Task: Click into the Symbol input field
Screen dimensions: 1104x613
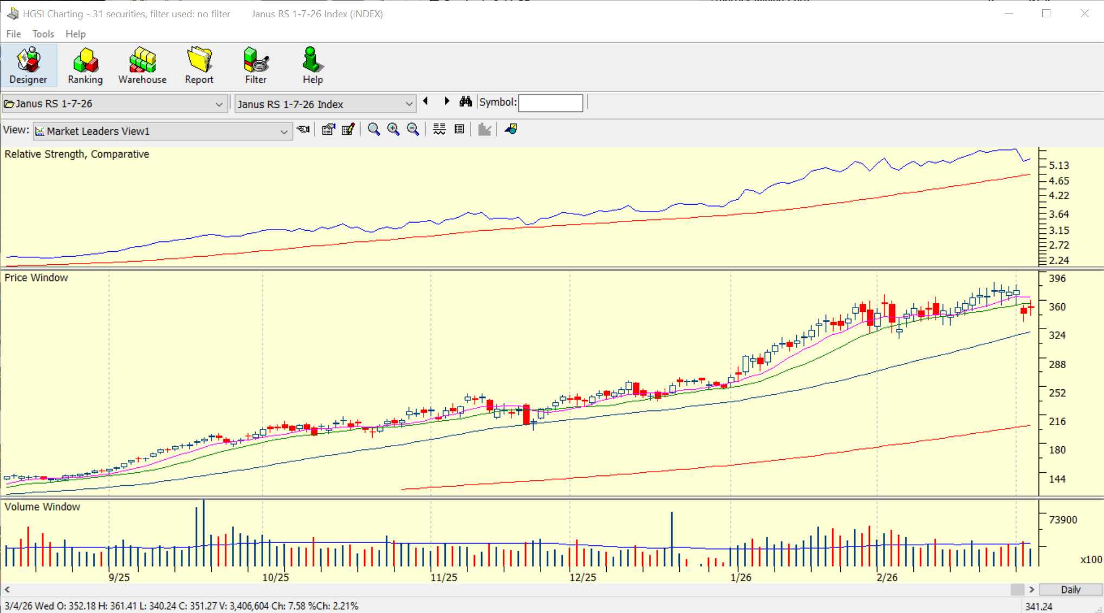Action: (x=550, y=103)
